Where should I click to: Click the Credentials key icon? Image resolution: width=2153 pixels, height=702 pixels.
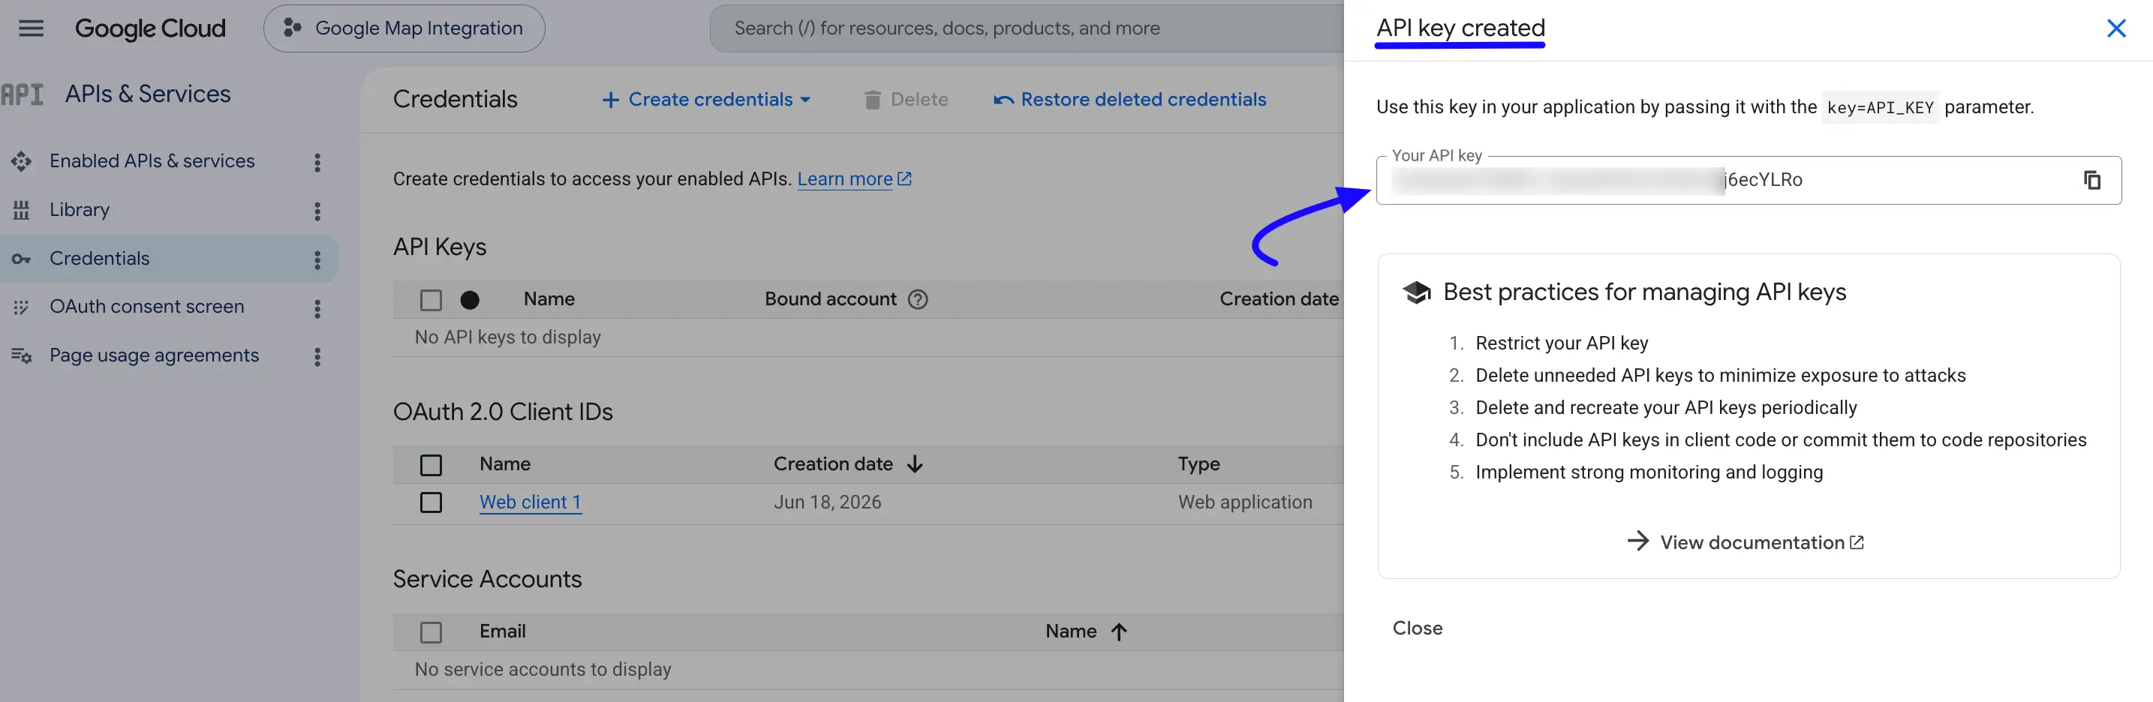click(21, 259)
